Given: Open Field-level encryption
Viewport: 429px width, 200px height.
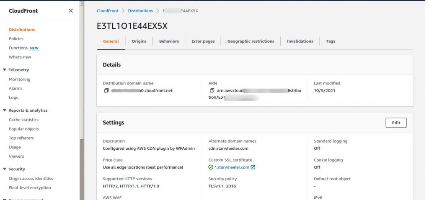Looking at the screenshot, I should point(30,188).
